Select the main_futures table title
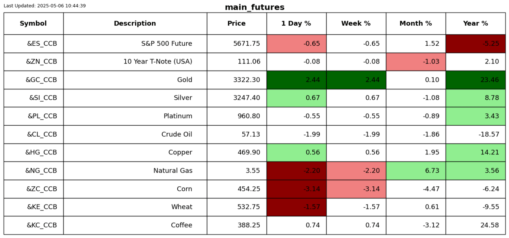 (254, 7)
